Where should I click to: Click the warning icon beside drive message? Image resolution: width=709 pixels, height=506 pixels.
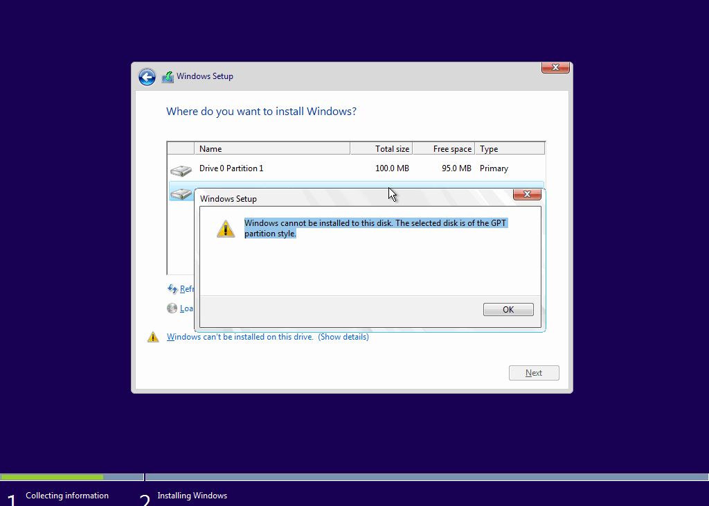(x=153, y=337)
